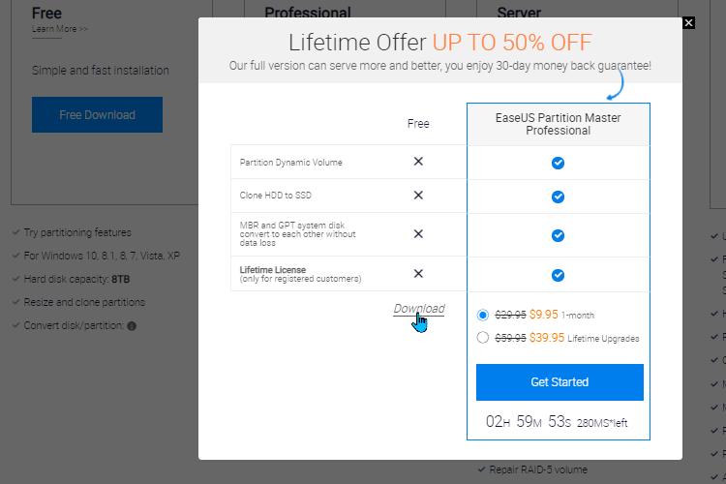Click the countdown timer text
Image resolution: width=726 pixels, height=484 pixels.
pyautogui.click(x=557, y=422)
